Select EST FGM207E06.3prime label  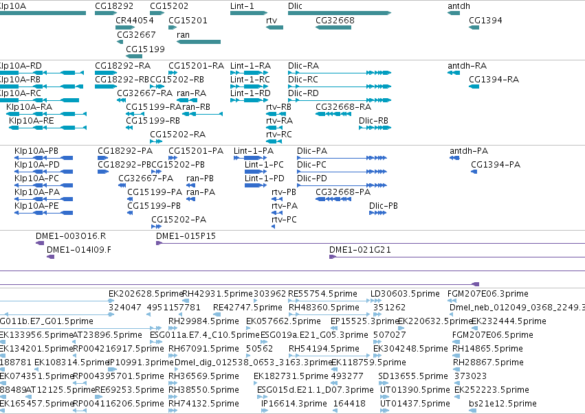pos(488,294)
